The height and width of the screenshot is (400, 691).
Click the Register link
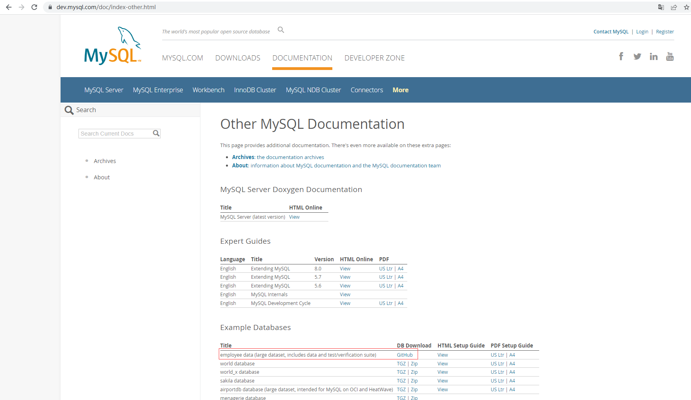click(x=665, y=32)
